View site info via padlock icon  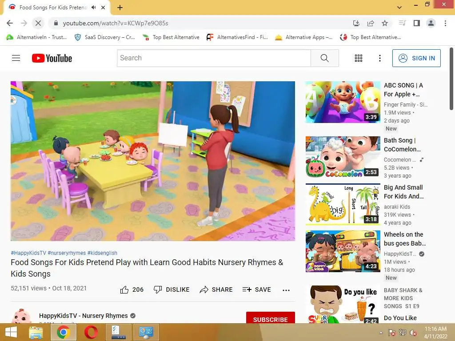(56, 23)
